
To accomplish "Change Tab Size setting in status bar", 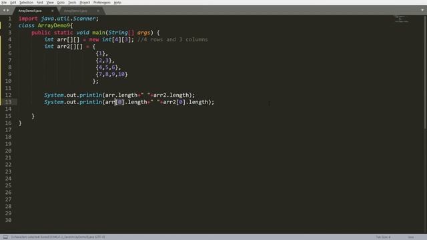I will click(383, 237).
